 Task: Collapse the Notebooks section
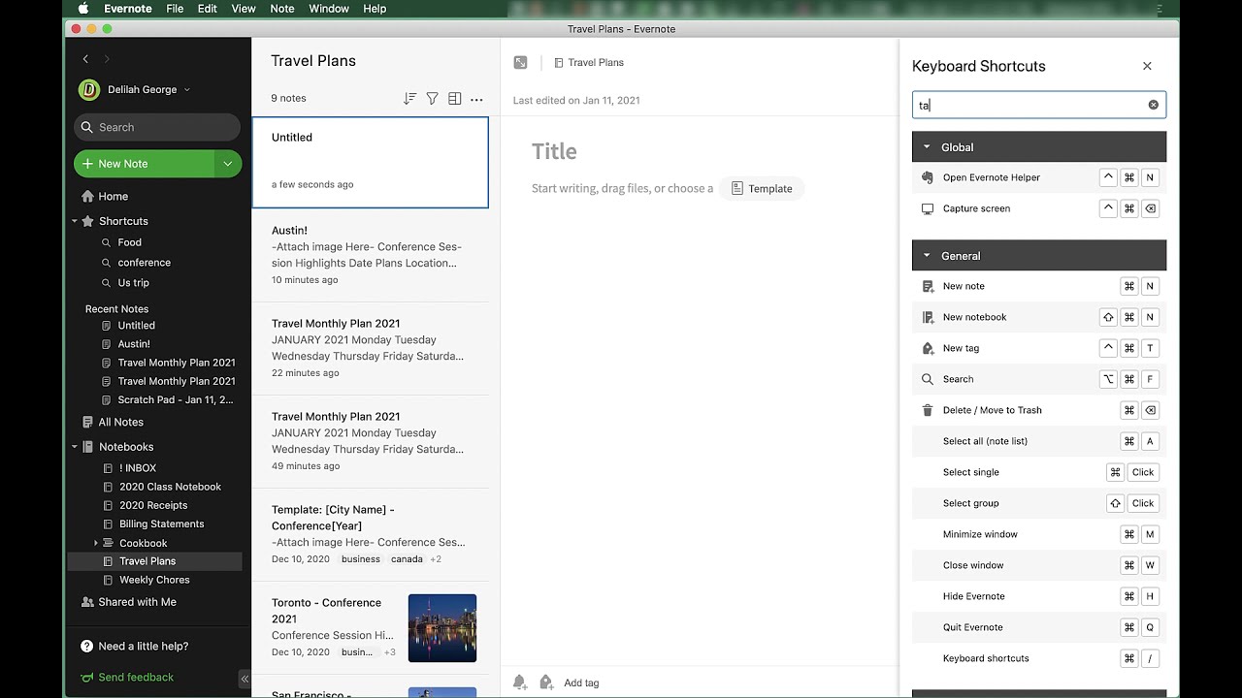point(75,447)
